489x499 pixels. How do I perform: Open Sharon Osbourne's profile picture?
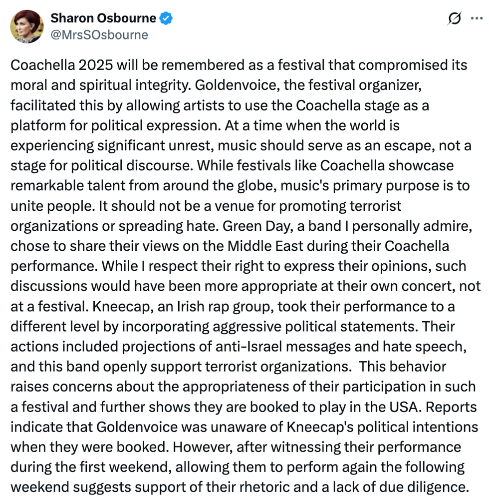click(26, 26)
